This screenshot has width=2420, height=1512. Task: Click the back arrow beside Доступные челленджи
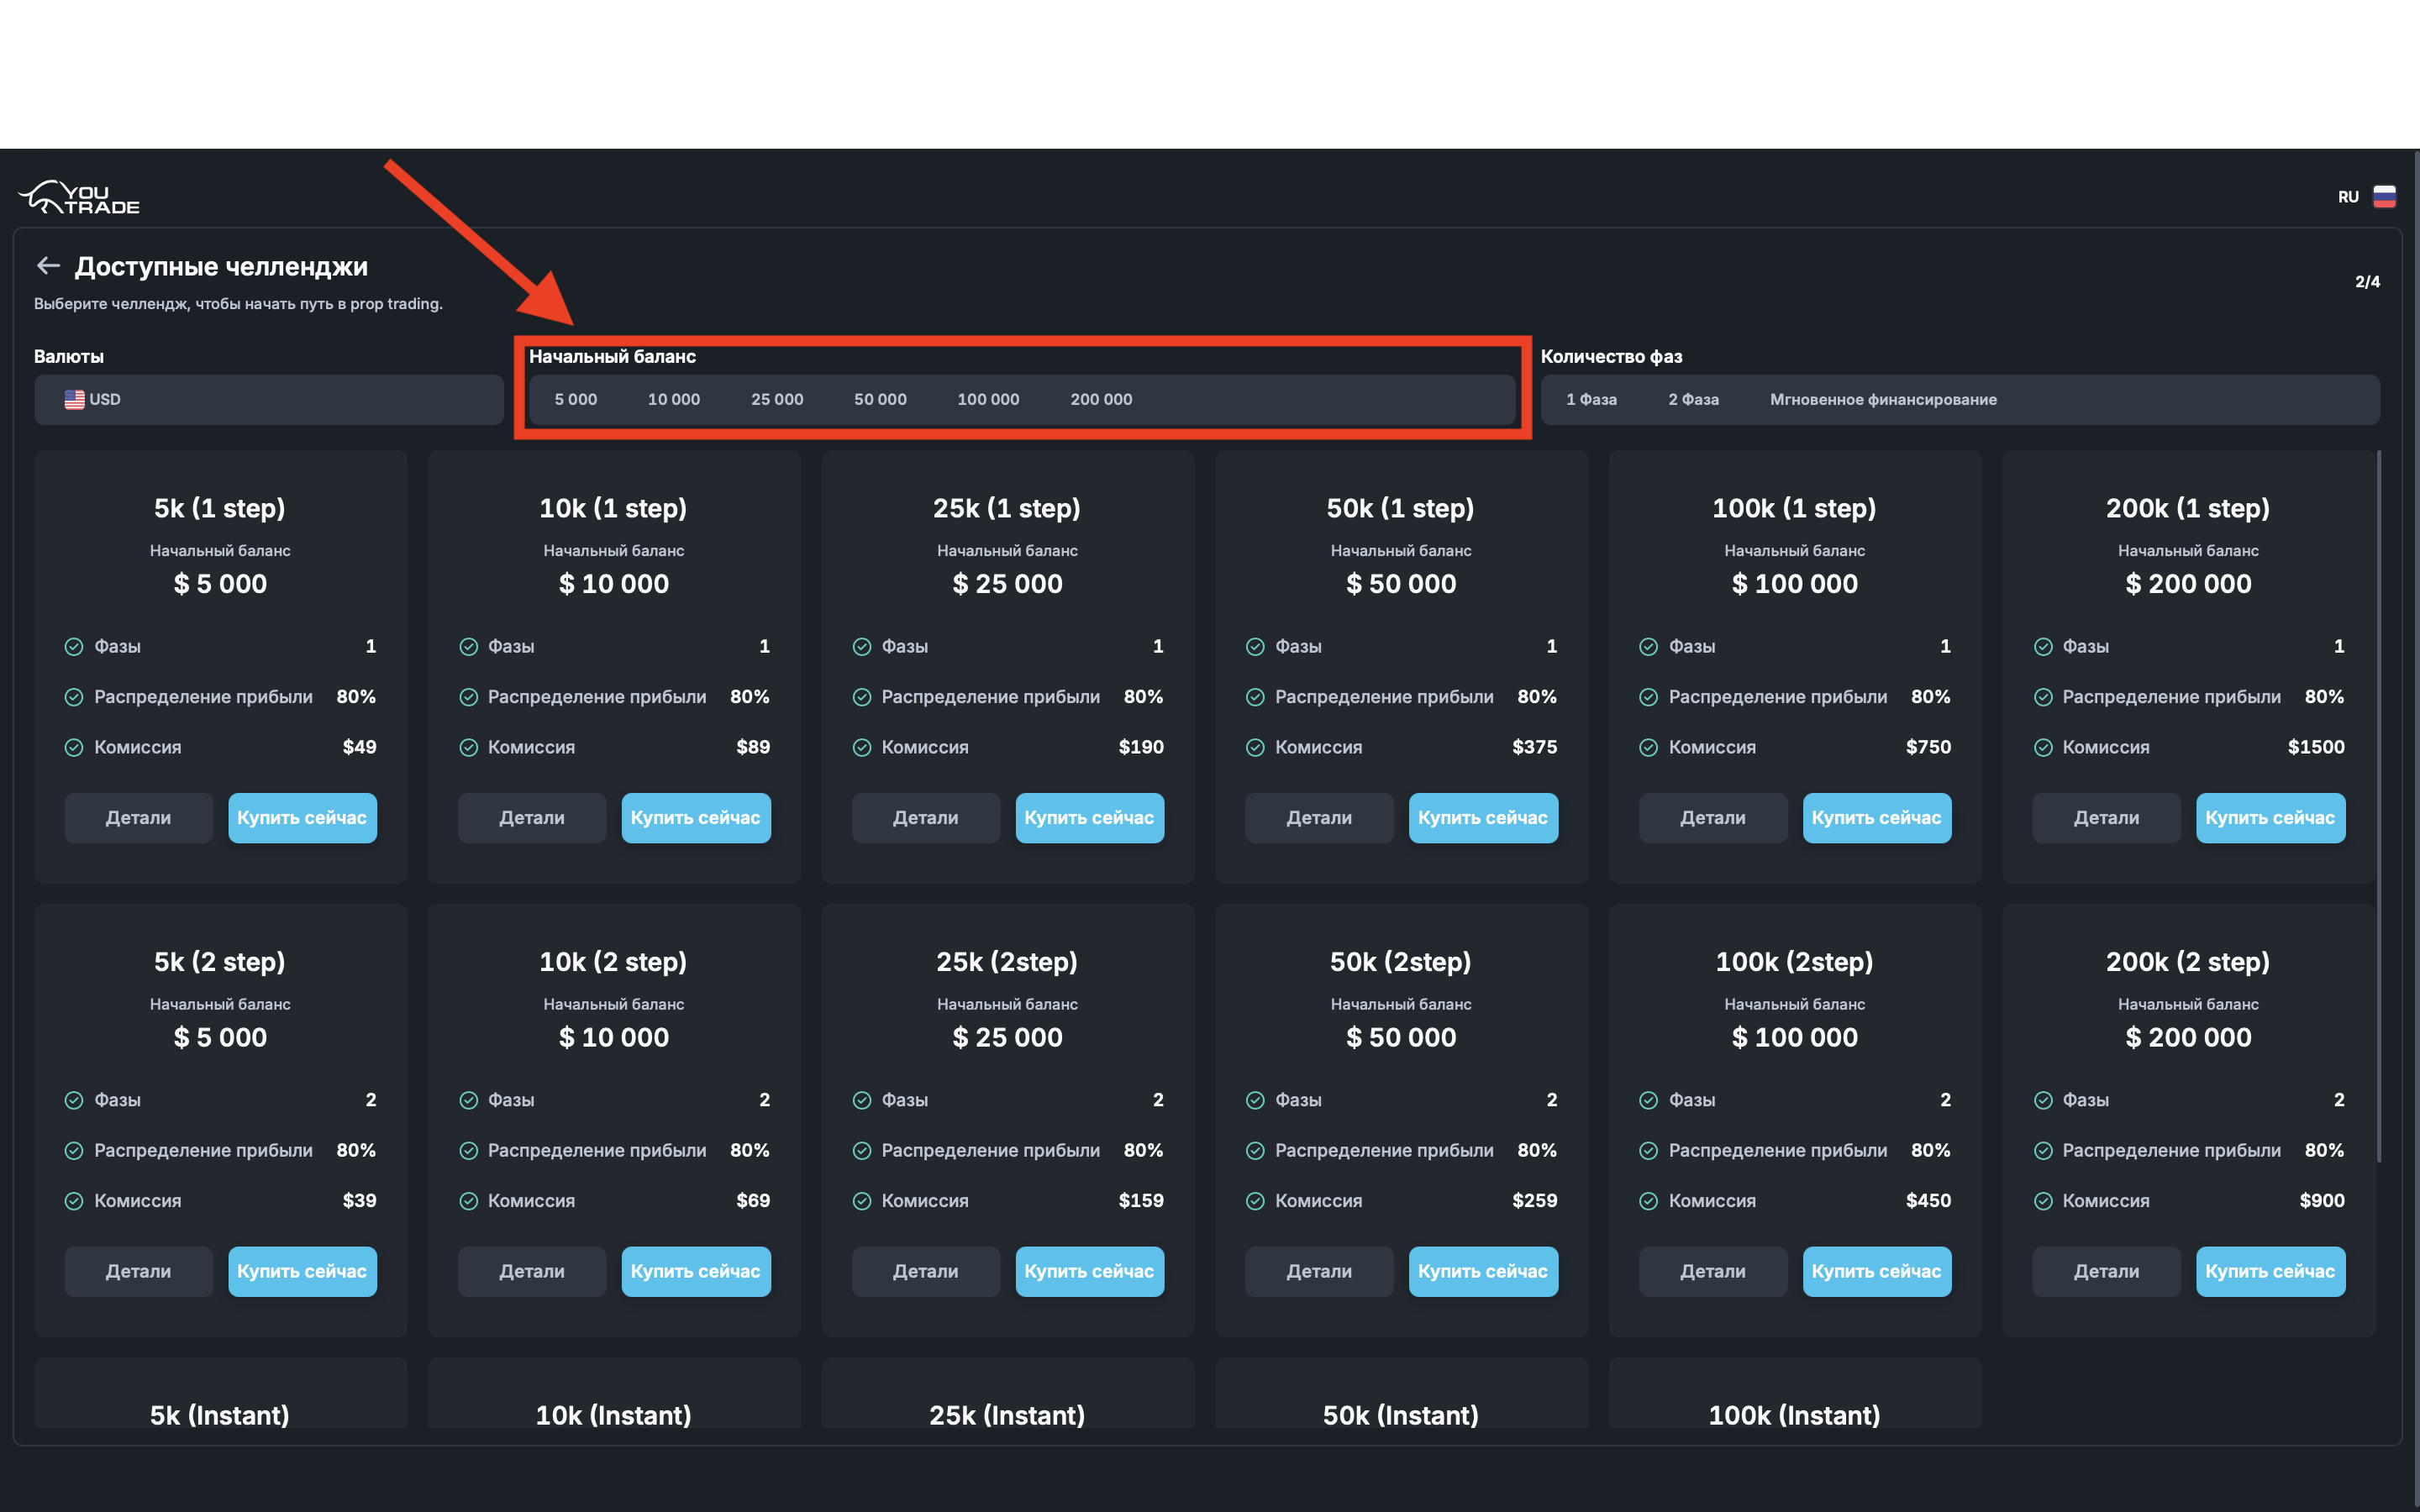point(48,266)
